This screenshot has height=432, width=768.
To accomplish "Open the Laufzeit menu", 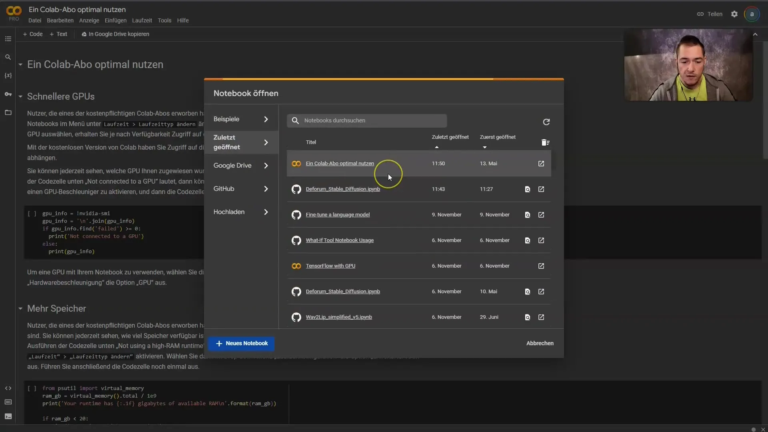I will pos(142,20).
